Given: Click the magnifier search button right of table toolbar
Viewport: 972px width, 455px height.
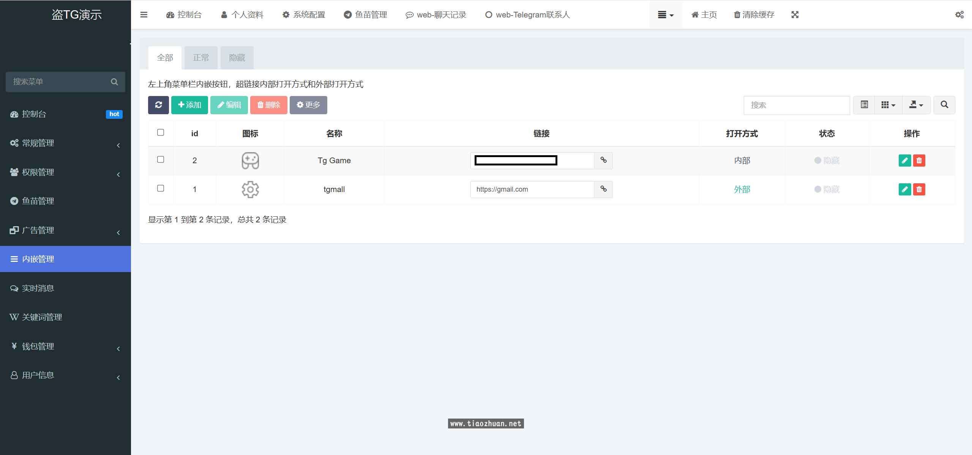Looking at the screenshot, I should click(x=944, y=105).
